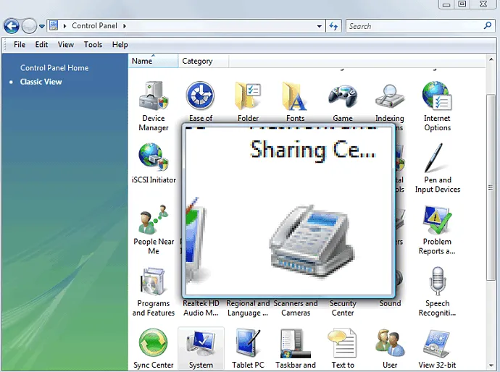The height and width of the screenshot is (372, 500).
Task: Open the Edit menu
Action: tap(41, 45)
